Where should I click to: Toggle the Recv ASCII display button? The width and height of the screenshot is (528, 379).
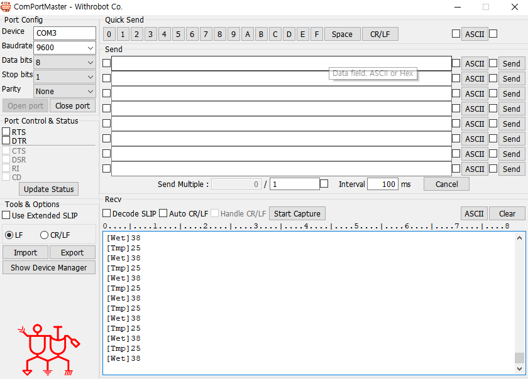click(x=474, y=213)
